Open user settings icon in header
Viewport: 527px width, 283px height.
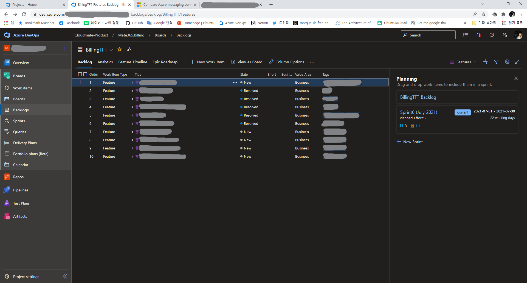(x=505, y=35)
